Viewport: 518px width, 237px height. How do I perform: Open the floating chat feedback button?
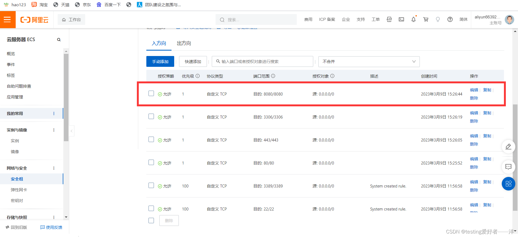(x=509, y=167)
